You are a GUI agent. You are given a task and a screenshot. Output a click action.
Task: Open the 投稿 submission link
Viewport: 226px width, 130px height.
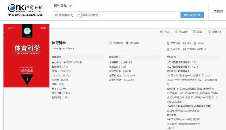(199, 32)
